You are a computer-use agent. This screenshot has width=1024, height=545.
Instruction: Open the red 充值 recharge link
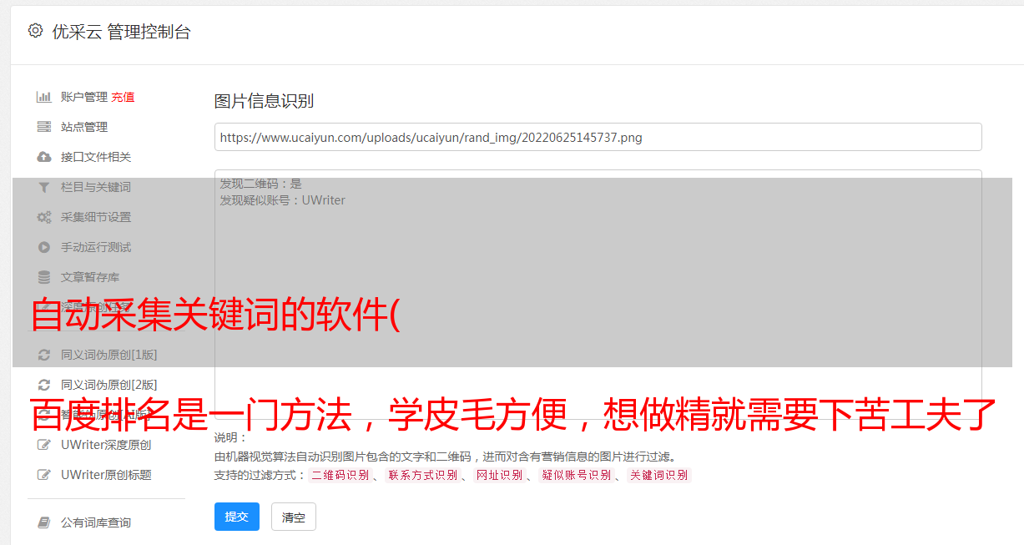click(x=123, y=97)
